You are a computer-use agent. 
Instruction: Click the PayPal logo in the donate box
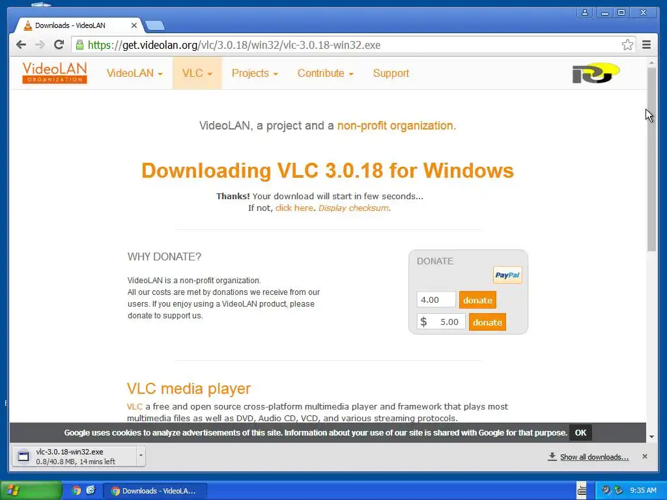(507, 275)
